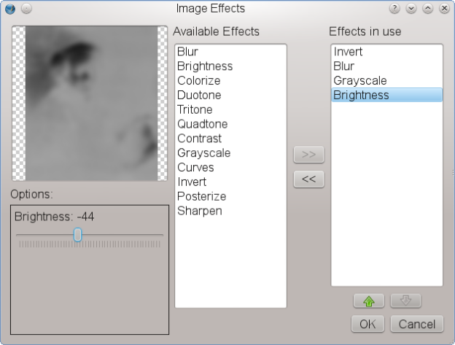The width and height of the screenshot is (455, 345).
Task: Choose the Curves effect entry
Action: click(x=194, y=168)
